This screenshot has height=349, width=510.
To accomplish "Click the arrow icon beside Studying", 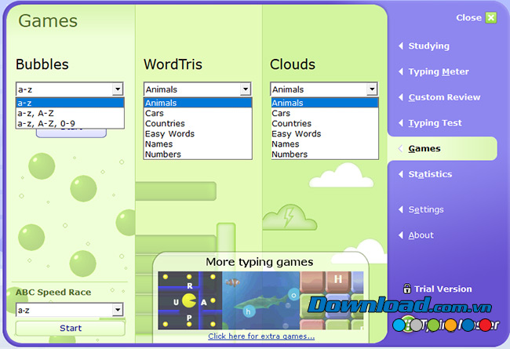I will (x=401, y=45).
